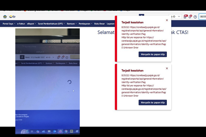This screenshot has height=137, width=206.
Task: Click the Firefox taskbar icon in embedded photo
Action: click(60, 131)
